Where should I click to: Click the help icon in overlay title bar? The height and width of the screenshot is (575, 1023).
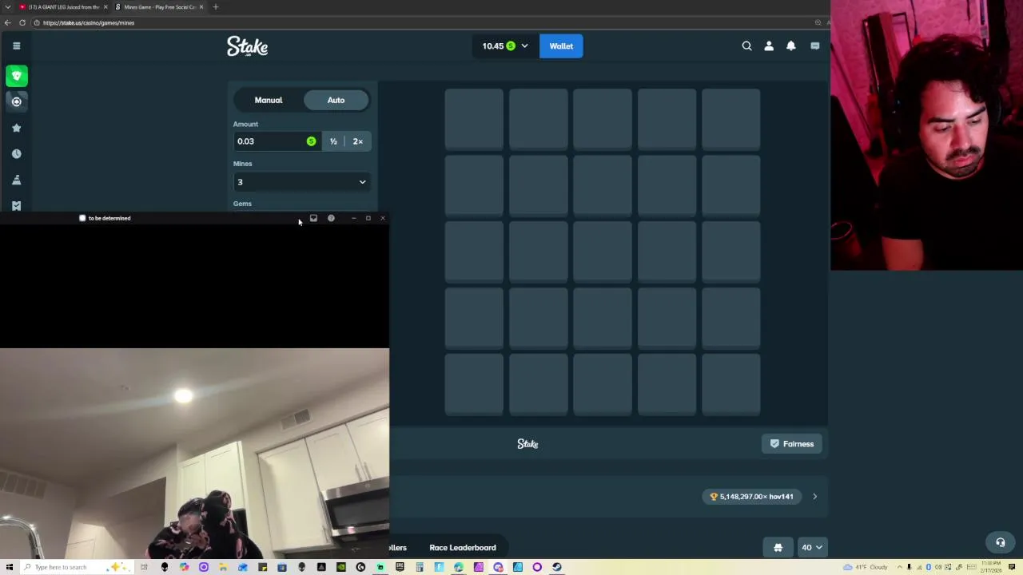[331, 218]
